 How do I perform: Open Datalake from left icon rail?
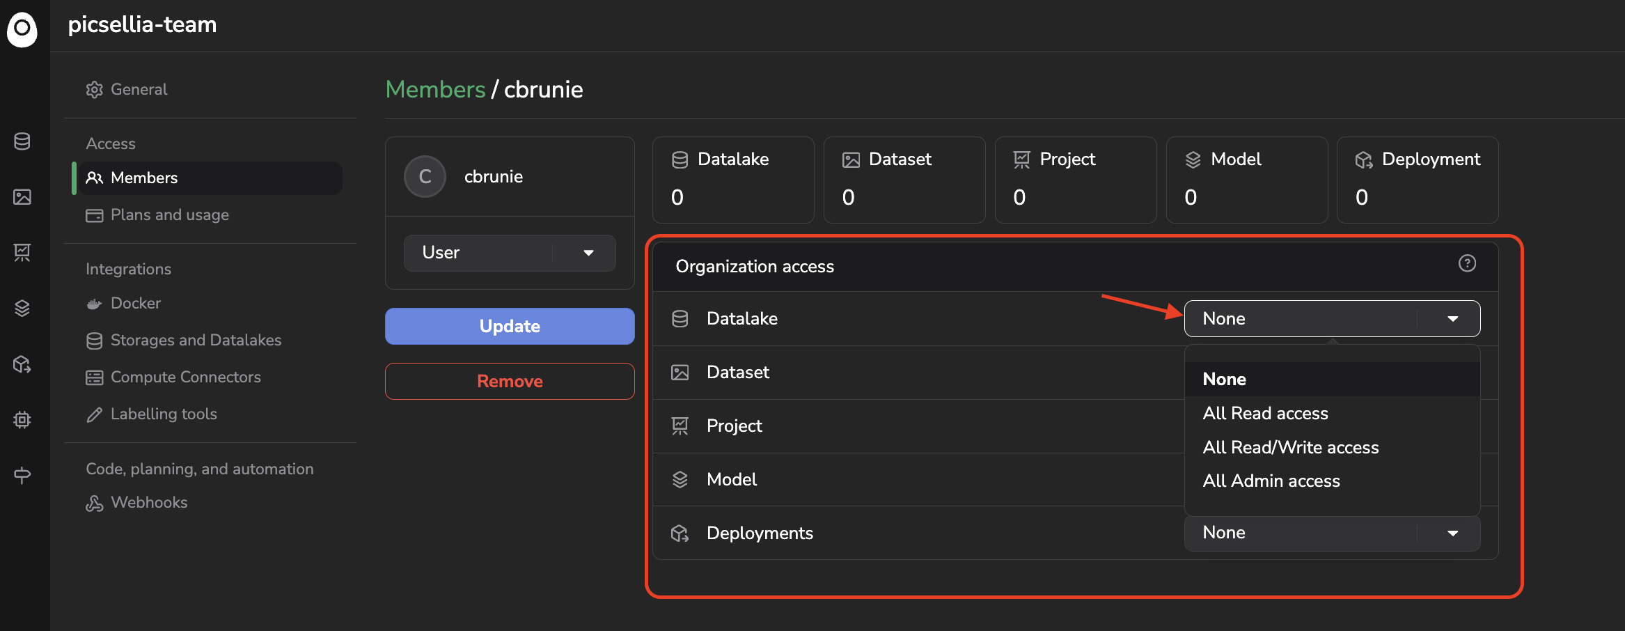pos(22,141)
